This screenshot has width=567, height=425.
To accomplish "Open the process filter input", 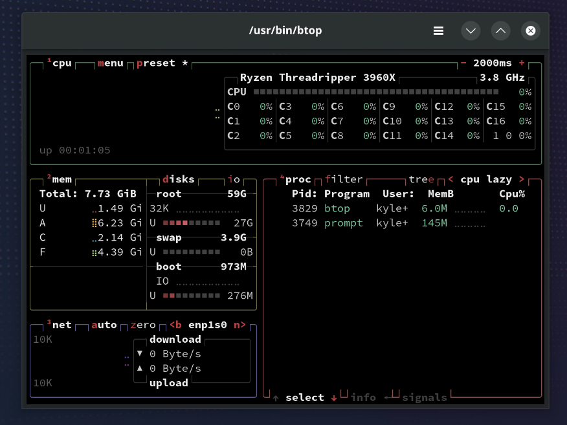I will (x=344, y=179).
